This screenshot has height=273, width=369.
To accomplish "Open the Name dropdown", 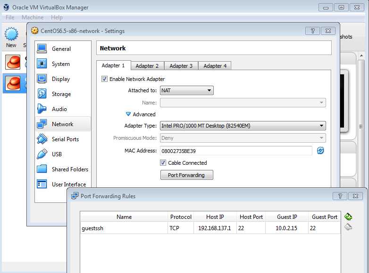I will [x=243, y=103].
